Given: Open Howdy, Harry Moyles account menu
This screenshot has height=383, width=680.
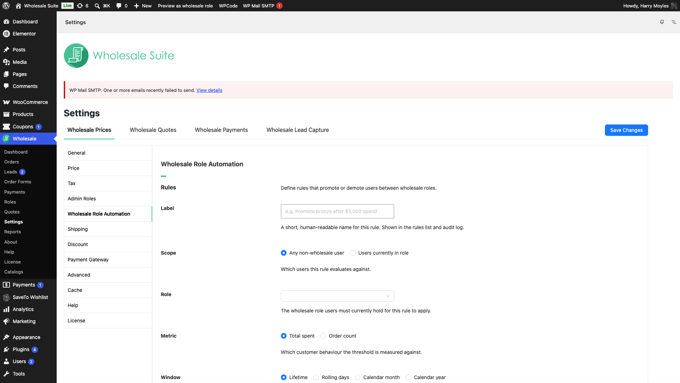Looking at the screenshot, I should [x=650, y=6].
